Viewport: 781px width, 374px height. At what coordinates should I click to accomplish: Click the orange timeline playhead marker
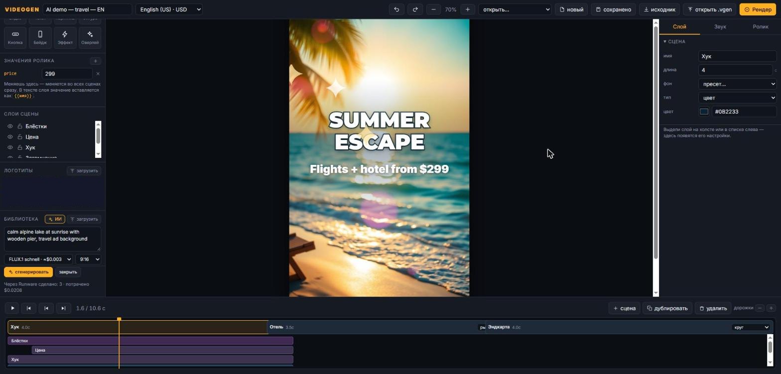pyautogui.click(x=119, y=320)
